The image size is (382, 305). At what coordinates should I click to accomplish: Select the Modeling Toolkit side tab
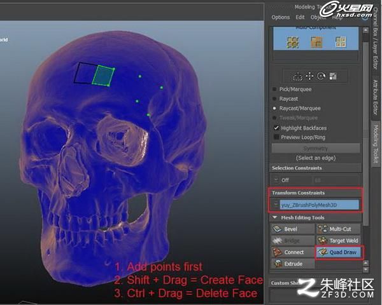[x=376, y=144]
